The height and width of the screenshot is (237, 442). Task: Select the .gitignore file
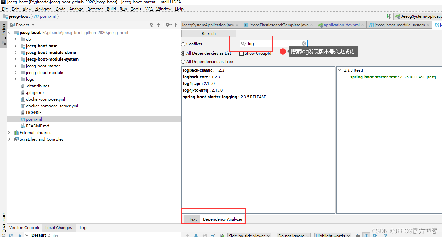click(x=35, y=93)
